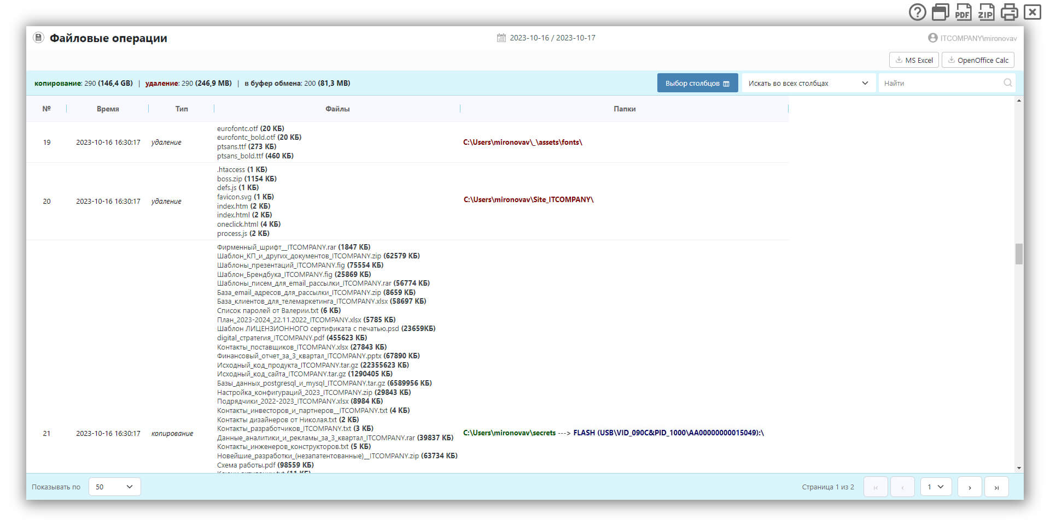Close the report with X icon
The image size is (1050, 526).
(1032, 12)
